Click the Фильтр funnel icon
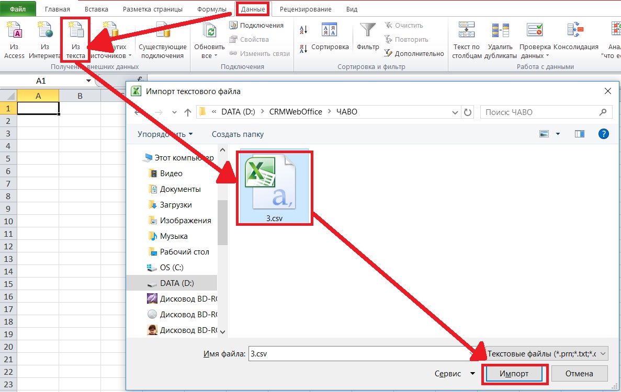Viewport: 621px width, 392px height. (x=368, y=32)
